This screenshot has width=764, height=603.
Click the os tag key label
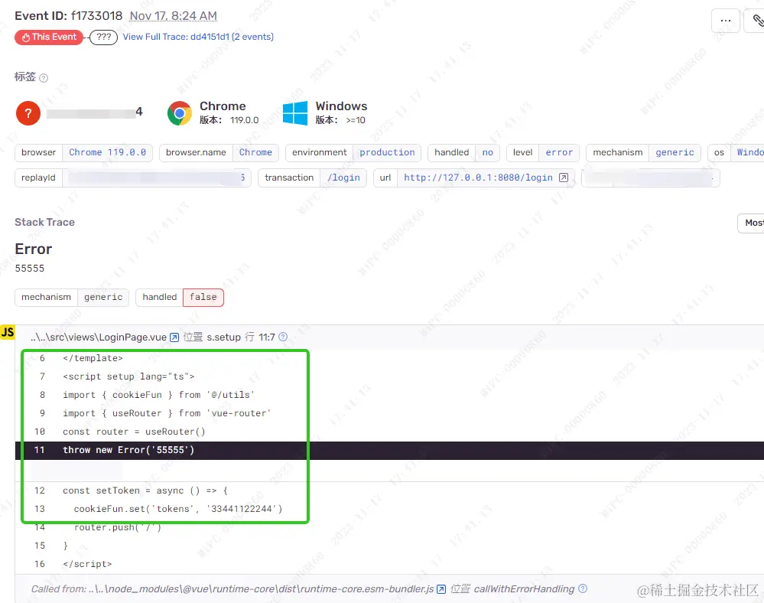719,152
